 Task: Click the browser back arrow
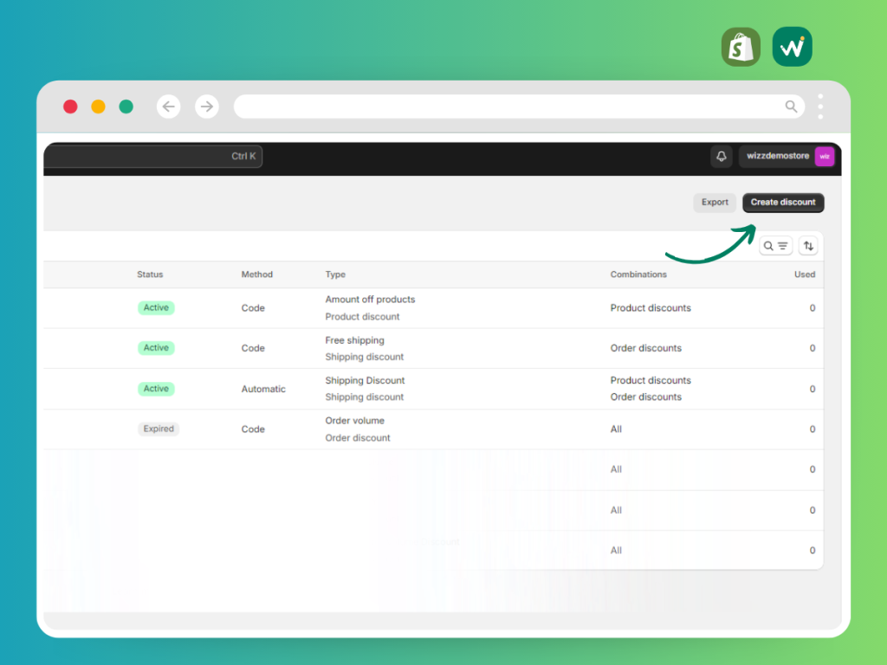(x=169, y=107)
